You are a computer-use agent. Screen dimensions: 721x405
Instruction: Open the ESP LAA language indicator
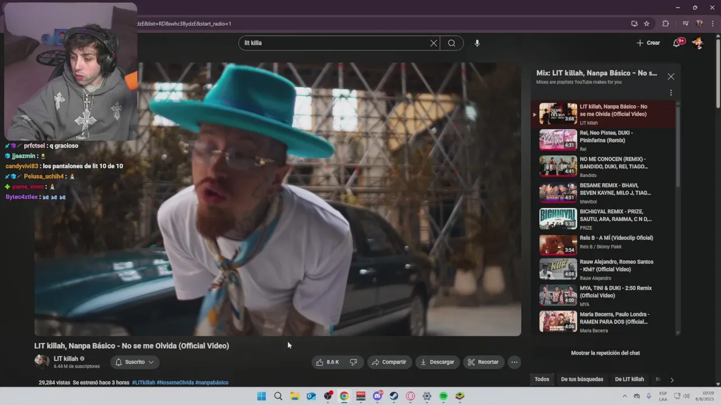pos(663,396)
